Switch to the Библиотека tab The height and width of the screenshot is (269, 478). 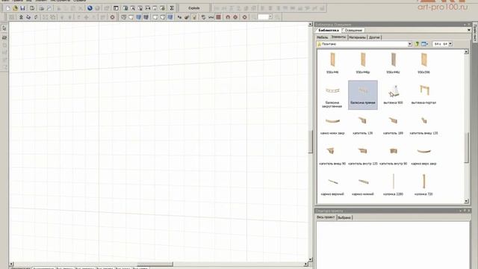[x=329, y=30]
